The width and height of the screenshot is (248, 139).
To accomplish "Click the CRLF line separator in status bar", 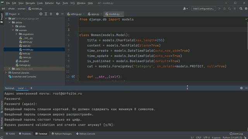I will (199, 137).
